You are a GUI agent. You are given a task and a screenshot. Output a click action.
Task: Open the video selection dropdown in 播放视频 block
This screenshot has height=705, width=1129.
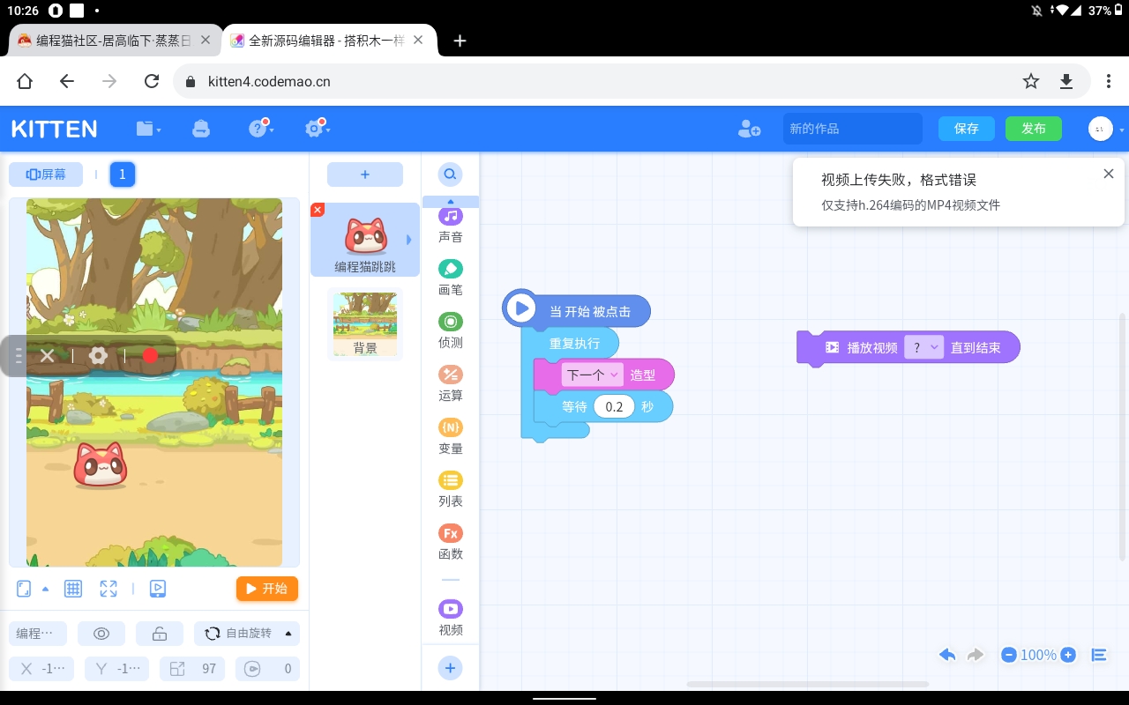(923, 347)
